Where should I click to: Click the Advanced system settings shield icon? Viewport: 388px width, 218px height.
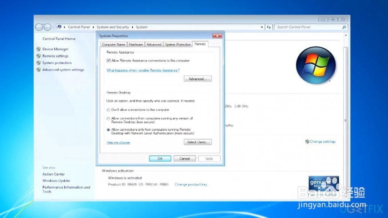tap(39, 70)
